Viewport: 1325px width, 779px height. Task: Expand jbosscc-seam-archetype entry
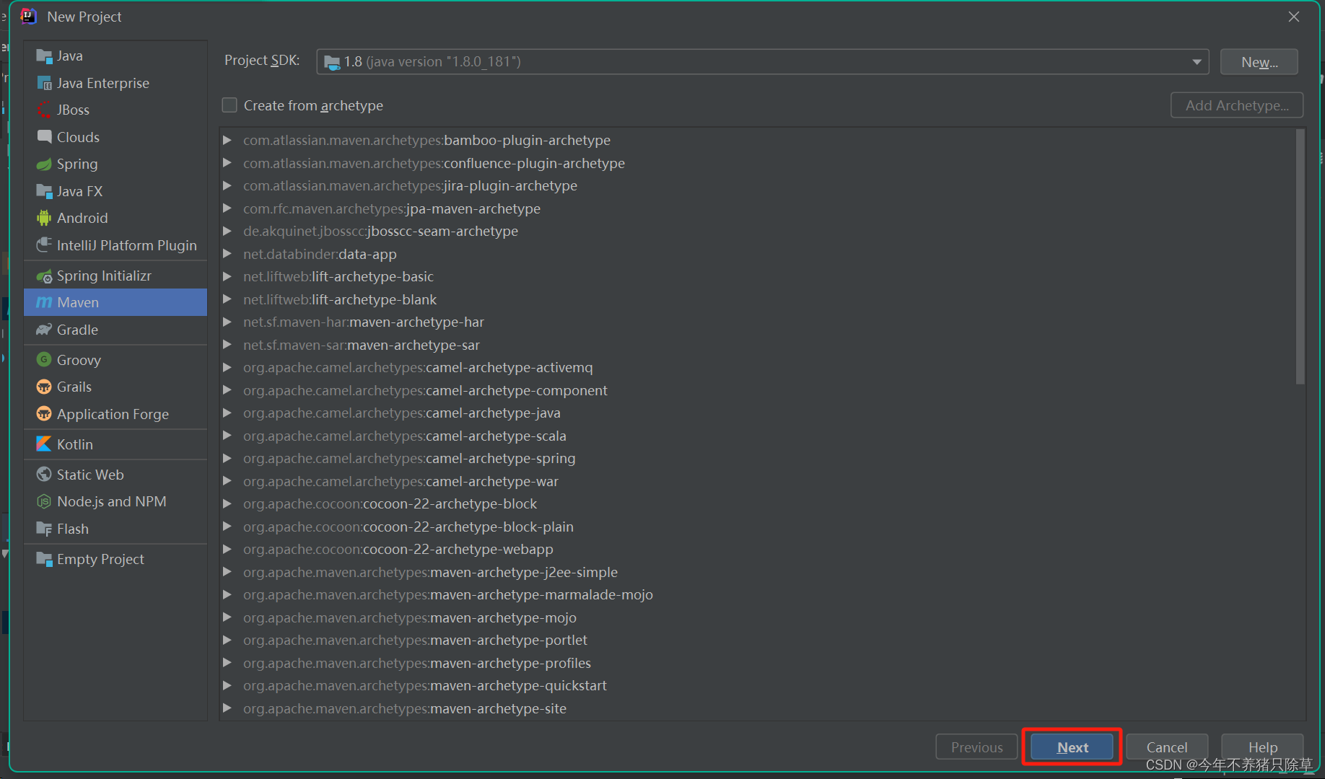[x=227, y=231]
